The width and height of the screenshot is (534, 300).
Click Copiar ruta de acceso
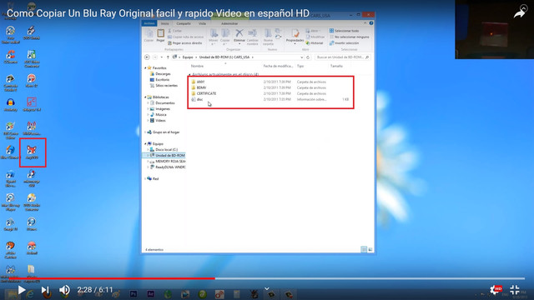click(x=185, y=37)
